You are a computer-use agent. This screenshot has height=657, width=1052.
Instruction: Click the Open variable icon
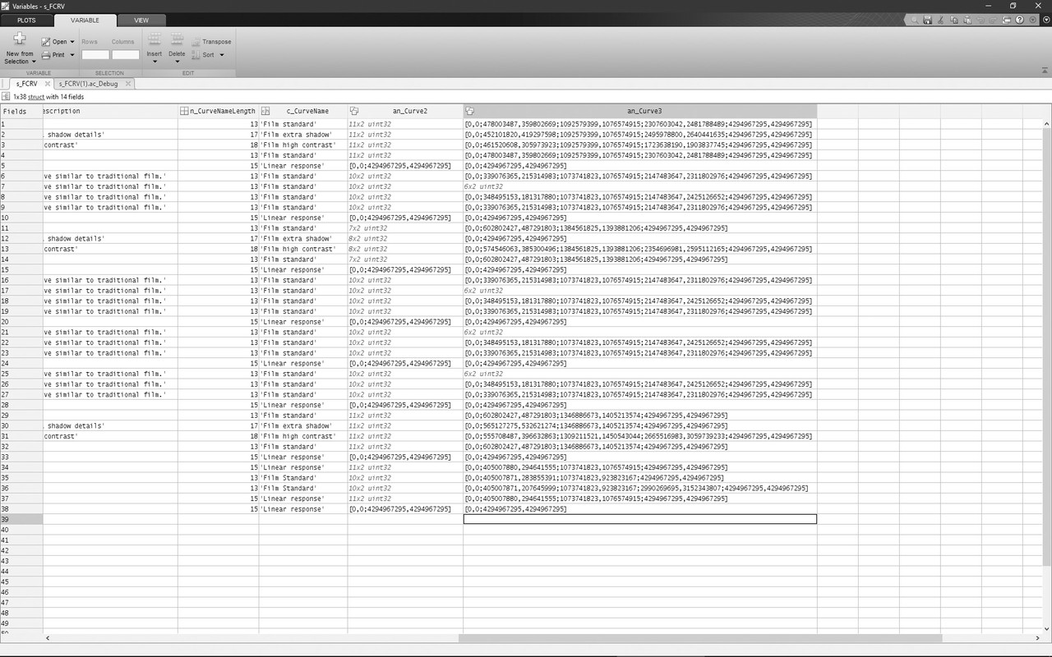click(46, 41)
